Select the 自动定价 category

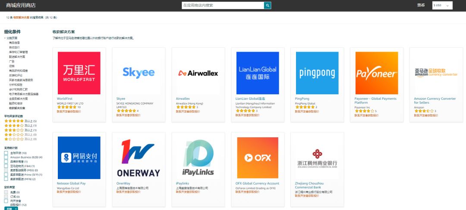14,47
